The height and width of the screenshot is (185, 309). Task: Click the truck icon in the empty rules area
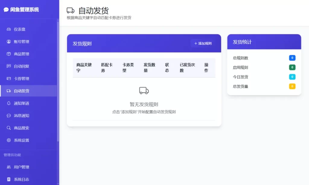[x=144, y=90]
